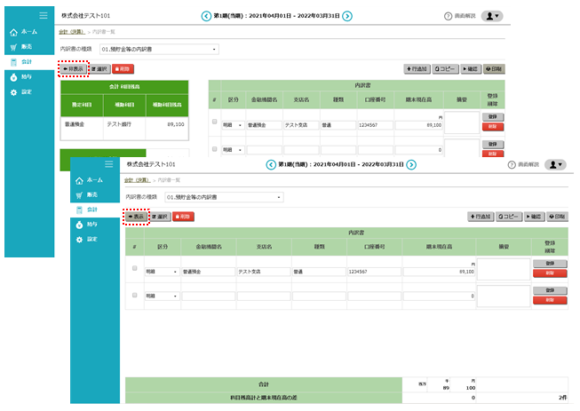Select 給与 in the lower front sidebar
The width and height of the screenshot is (580, 411).
click(x=91, y=225)
